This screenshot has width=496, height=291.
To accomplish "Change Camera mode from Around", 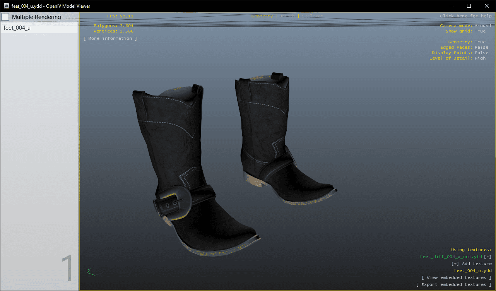I will (482, 26).
